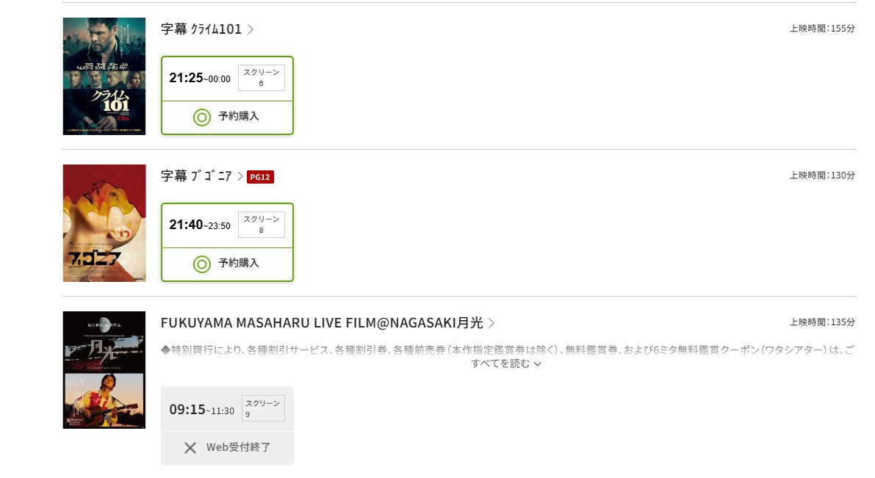Select the 21:40 showtime for ブゴニア
The height and width of the screenshot is (478, 875).
coord(199,225)
